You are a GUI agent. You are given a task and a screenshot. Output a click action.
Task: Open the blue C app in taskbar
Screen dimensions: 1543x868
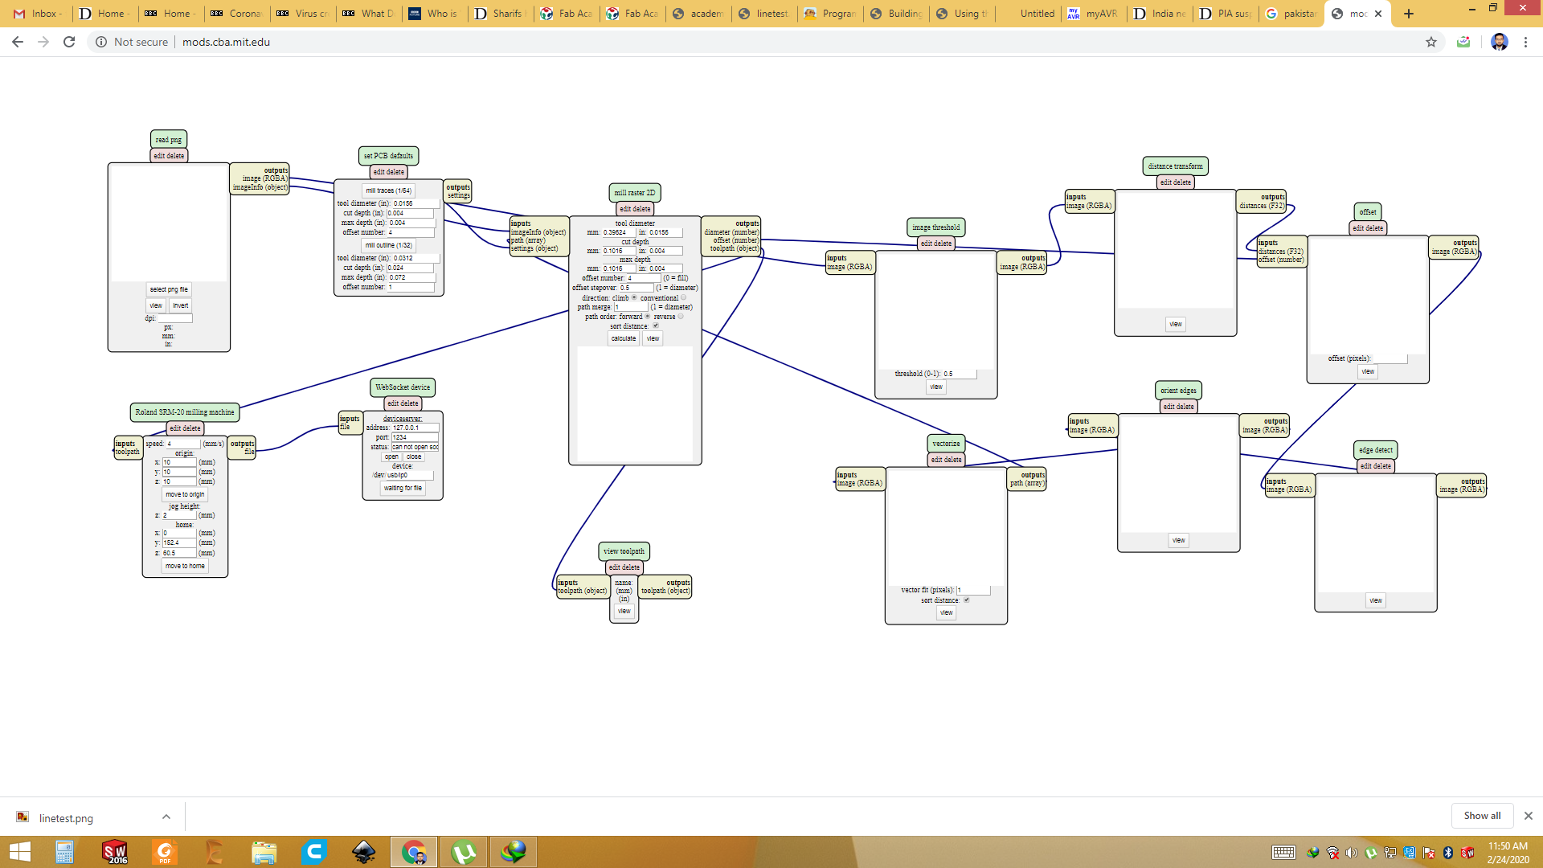[x=314, y=852]
